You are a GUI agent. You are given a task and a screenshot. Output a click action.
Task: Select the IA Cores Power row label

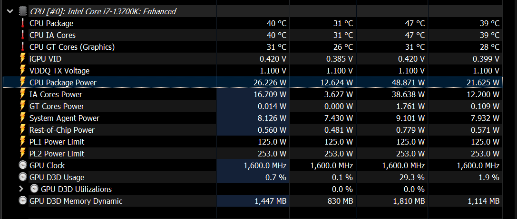click(x=56, y=94)
